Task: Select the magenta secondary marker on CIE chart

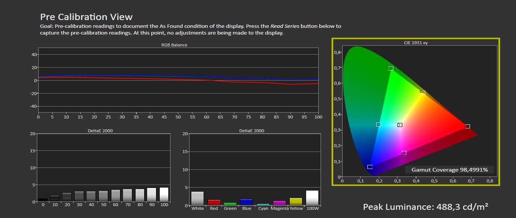Action: click(404, 153)
